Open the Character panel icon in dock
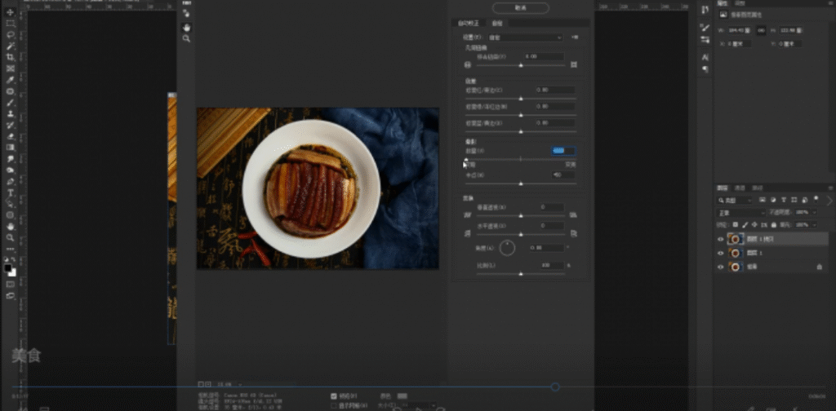The height and width of the screenshot is (411, 836). (705, 57)
